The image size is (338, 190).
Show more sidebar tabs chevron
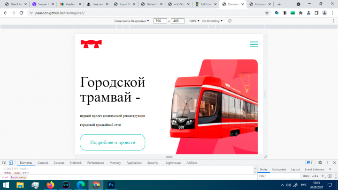[x=330, y=169]
